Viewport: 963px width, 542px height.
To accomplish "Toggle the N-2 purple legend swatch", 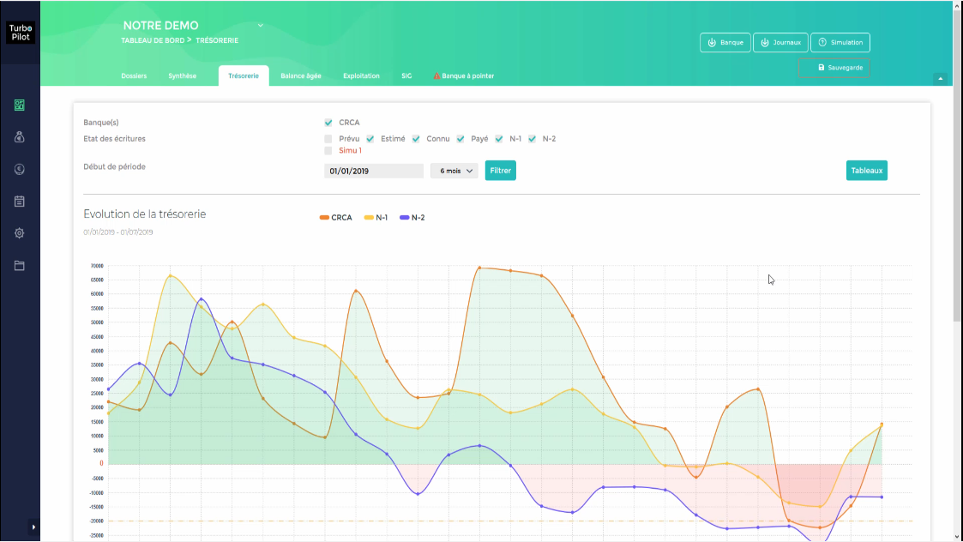I will click(404, 218).
